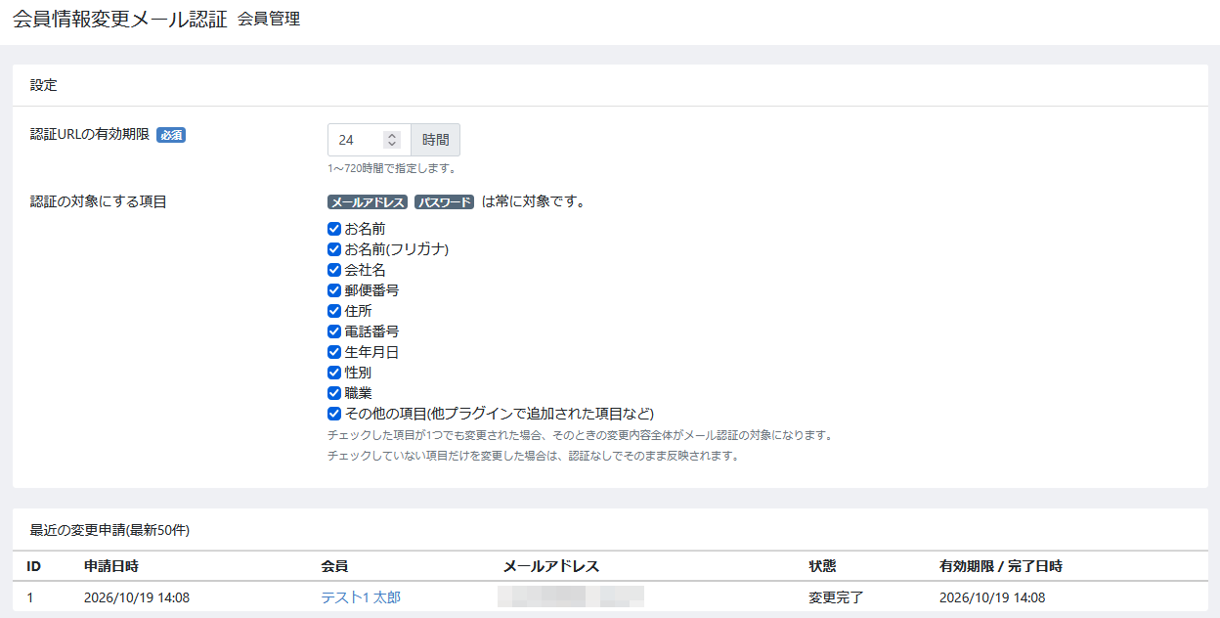Click the 認証の対象にする項目 label
The image size is (1220, 618).
(x=99, y=201)
